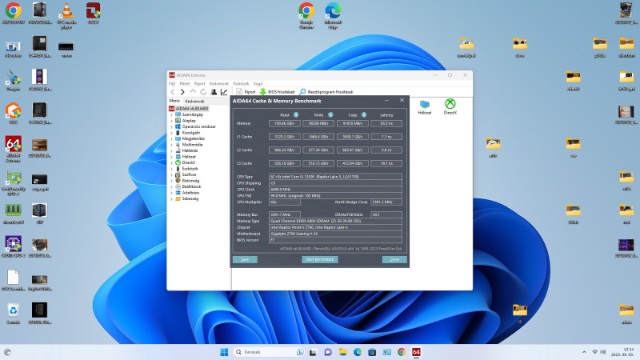Open the Fájl menu

[172, 83]
